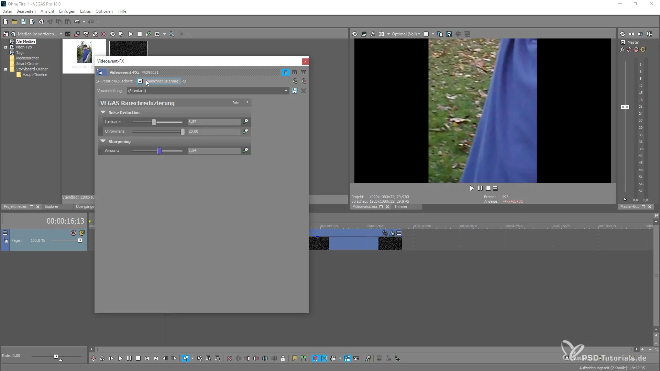Toggle Chrominanz animation keyframe button
This screenshot has height=371, width=660.
pos(245,131)
